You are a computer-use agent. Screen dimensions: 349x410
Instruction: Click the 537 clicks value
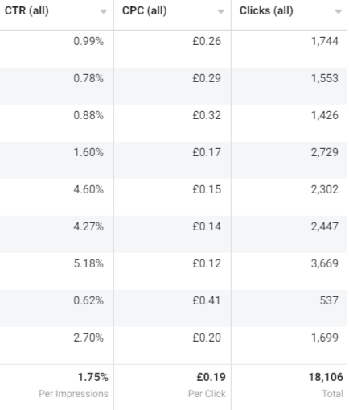pyautogui.click(x=329, y=300)
